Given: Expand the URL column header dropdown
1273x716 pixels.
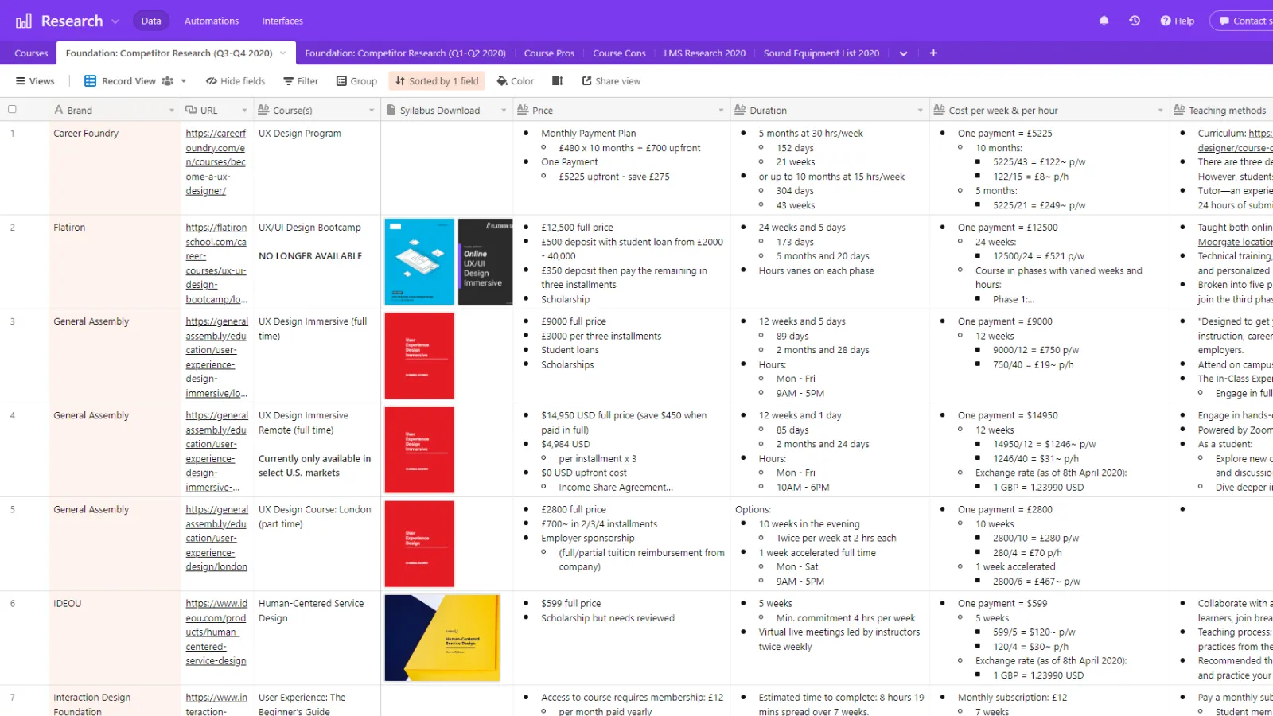Looking at the screenshot, I should (x=243, y=111).
